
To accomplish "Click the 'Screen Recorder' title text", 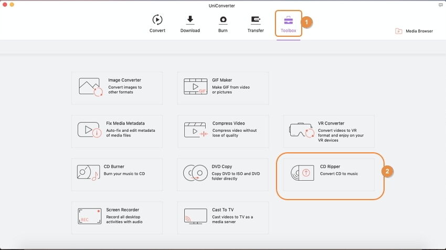I will (123, 210).
